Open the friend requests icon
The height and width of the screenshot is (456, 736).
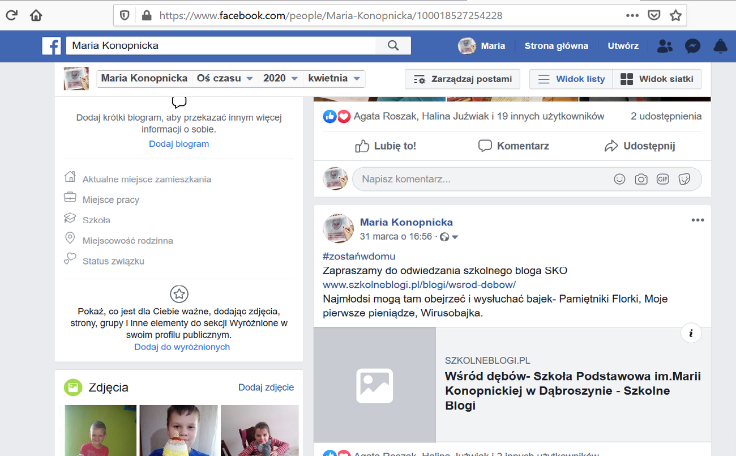(665, 46)
